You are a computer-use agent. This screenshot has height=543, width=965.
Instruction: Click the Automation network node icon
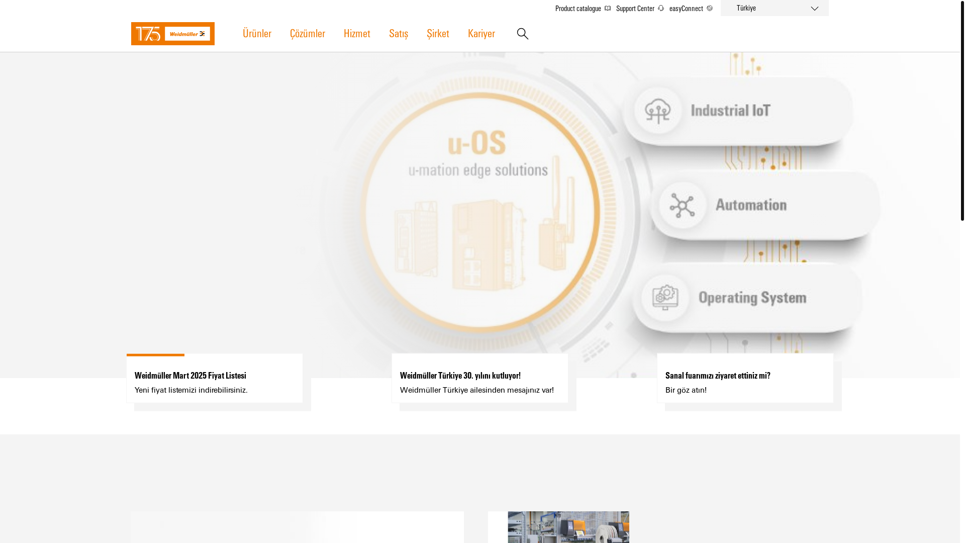click(683, 205)
